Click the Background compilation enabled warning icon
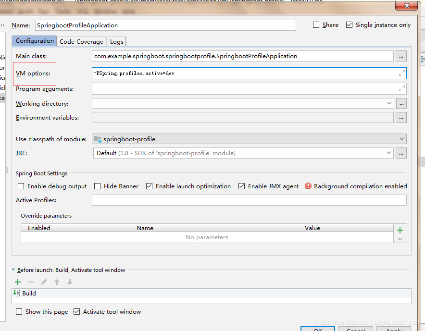425x331 pixels. [308, 186]
